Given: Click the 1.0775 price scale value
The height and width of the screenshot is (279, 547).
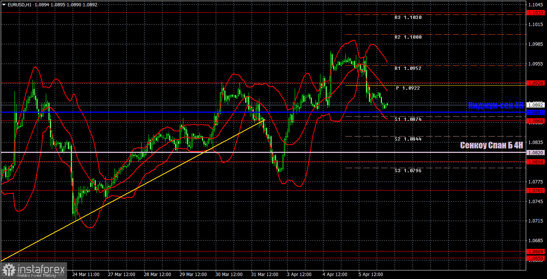Looking at the screenshot, I should coord(536,182).
